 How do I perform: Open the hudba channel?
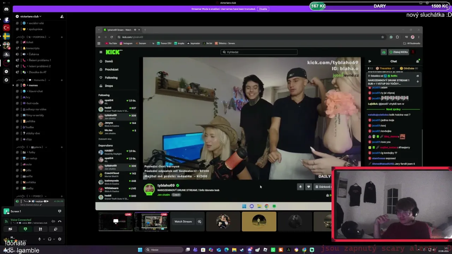[39, 127]
